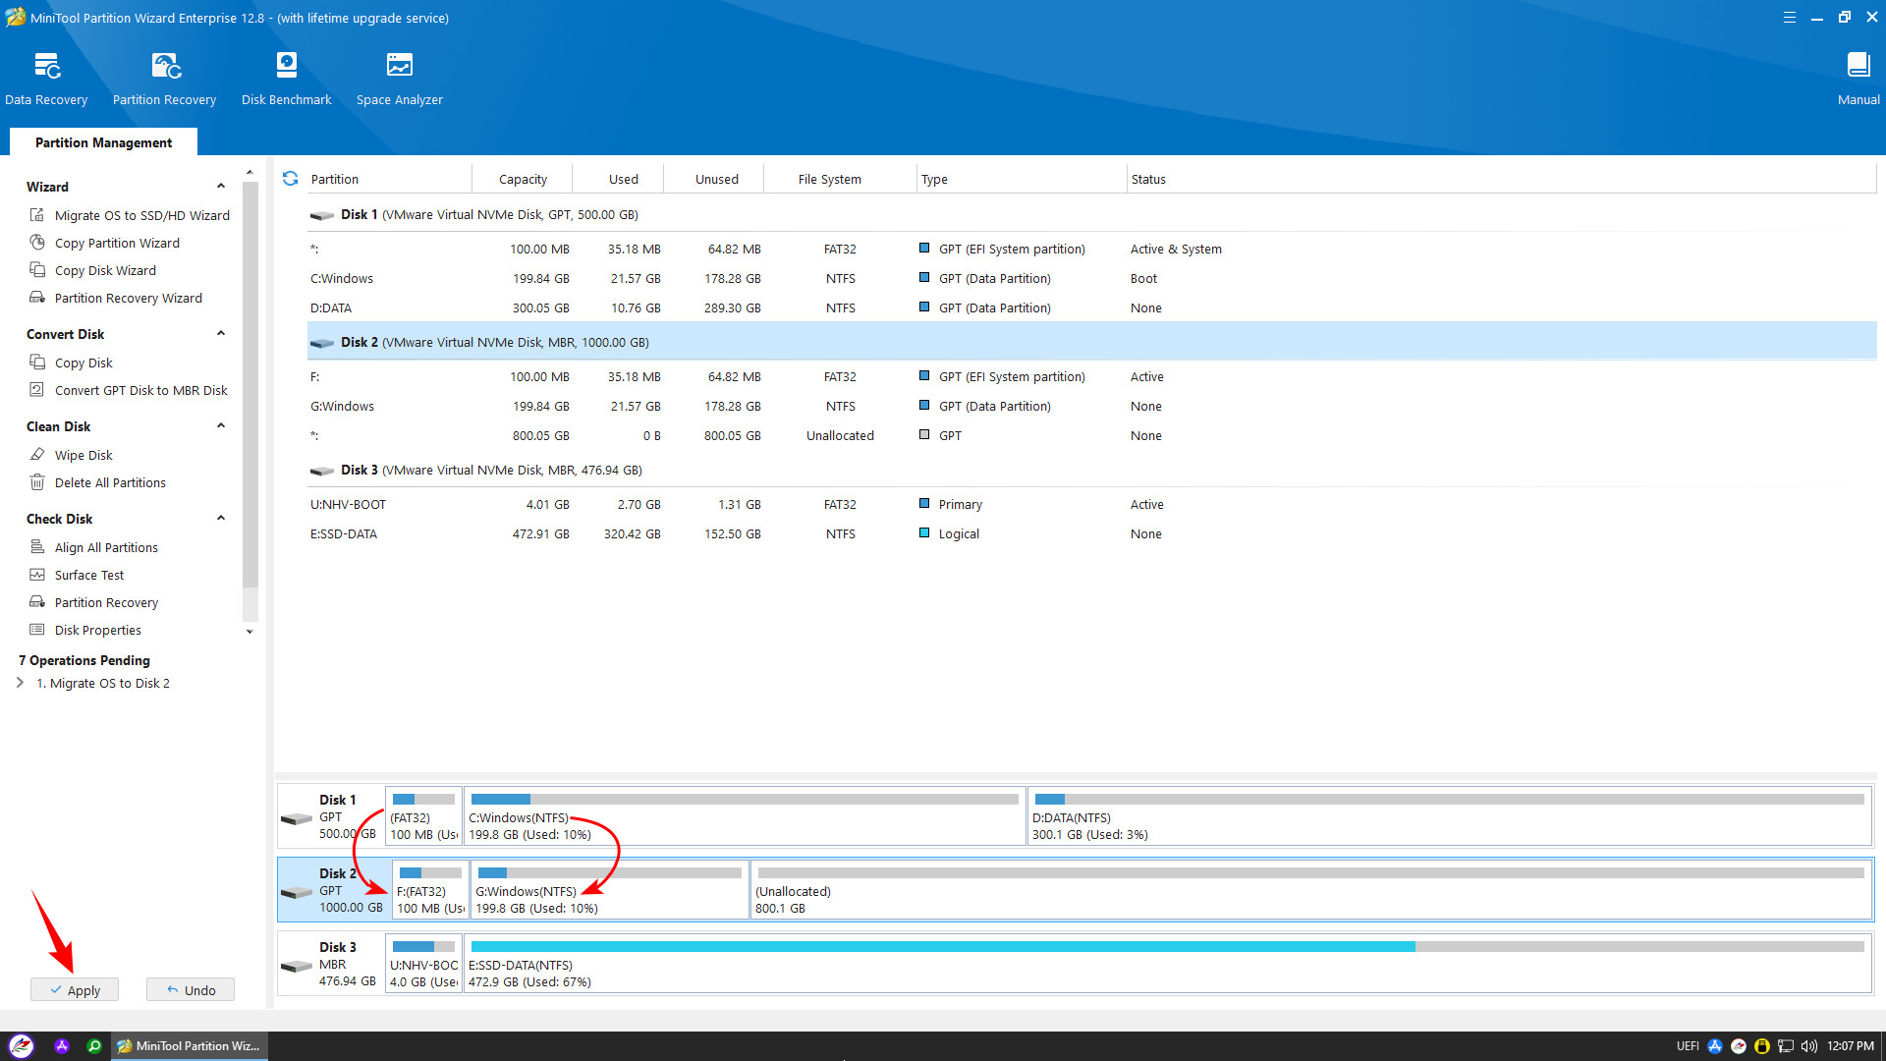
Task: Refresh the partition list icon
Action: pos(290,179)
